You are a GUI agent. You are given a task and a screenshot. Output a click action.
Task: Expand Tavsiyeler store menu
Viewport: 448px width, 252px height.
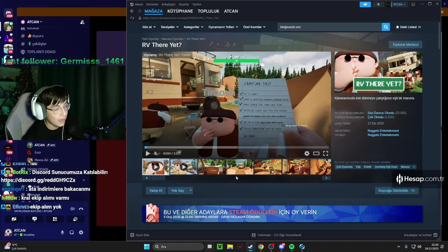170,27
